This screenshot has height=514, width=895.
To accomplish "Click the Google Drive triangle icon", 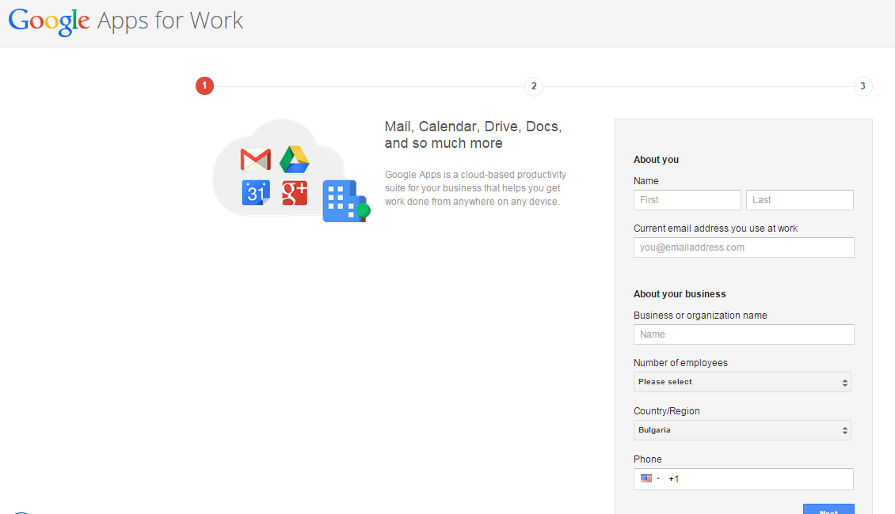I will [294, 160].
